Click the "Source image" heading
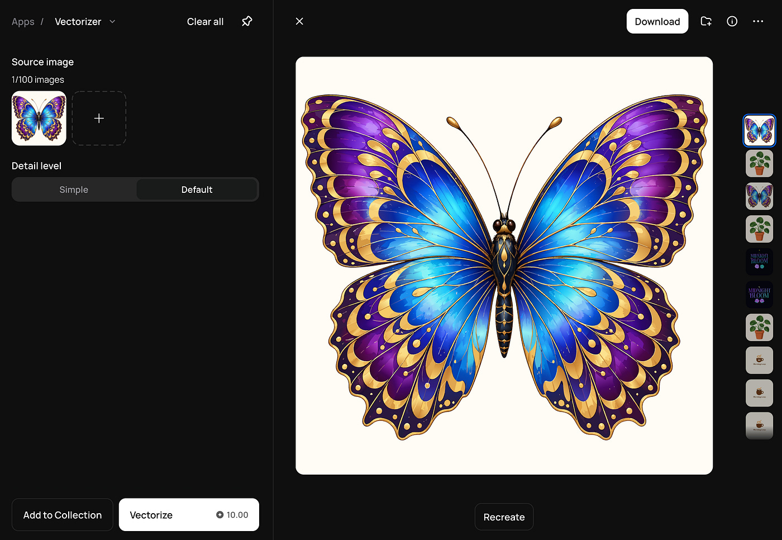Viewport: 782px width, 540px height. [42, 62]
